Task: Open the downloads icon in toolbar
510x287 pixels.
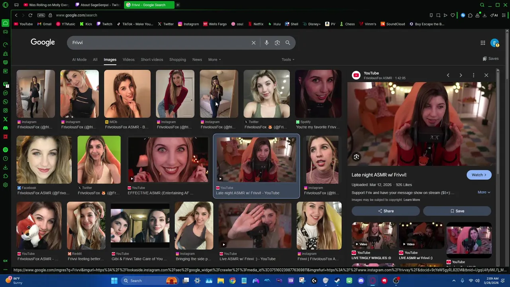Action: (x=484, y=15)
